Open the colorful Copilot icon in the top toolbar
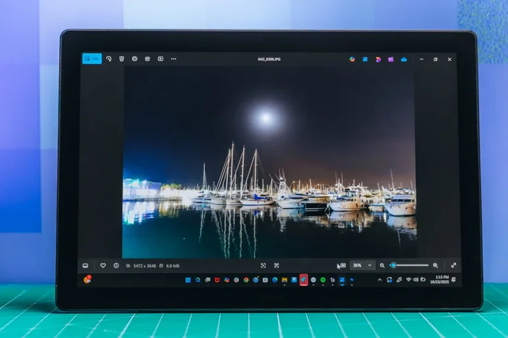Screen dimensions: 508x338 [x=352, y=59]
